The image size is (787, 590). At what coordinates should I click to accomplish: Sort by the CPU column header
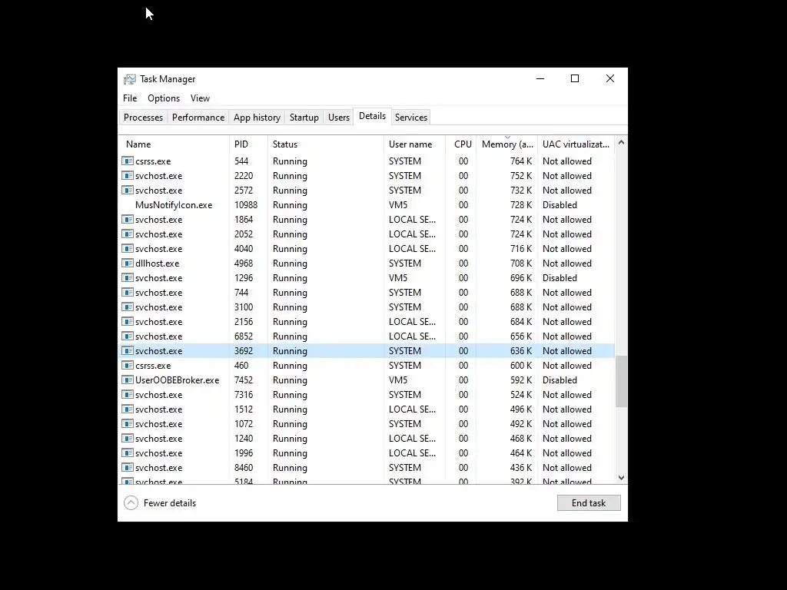tap(461, 144)
